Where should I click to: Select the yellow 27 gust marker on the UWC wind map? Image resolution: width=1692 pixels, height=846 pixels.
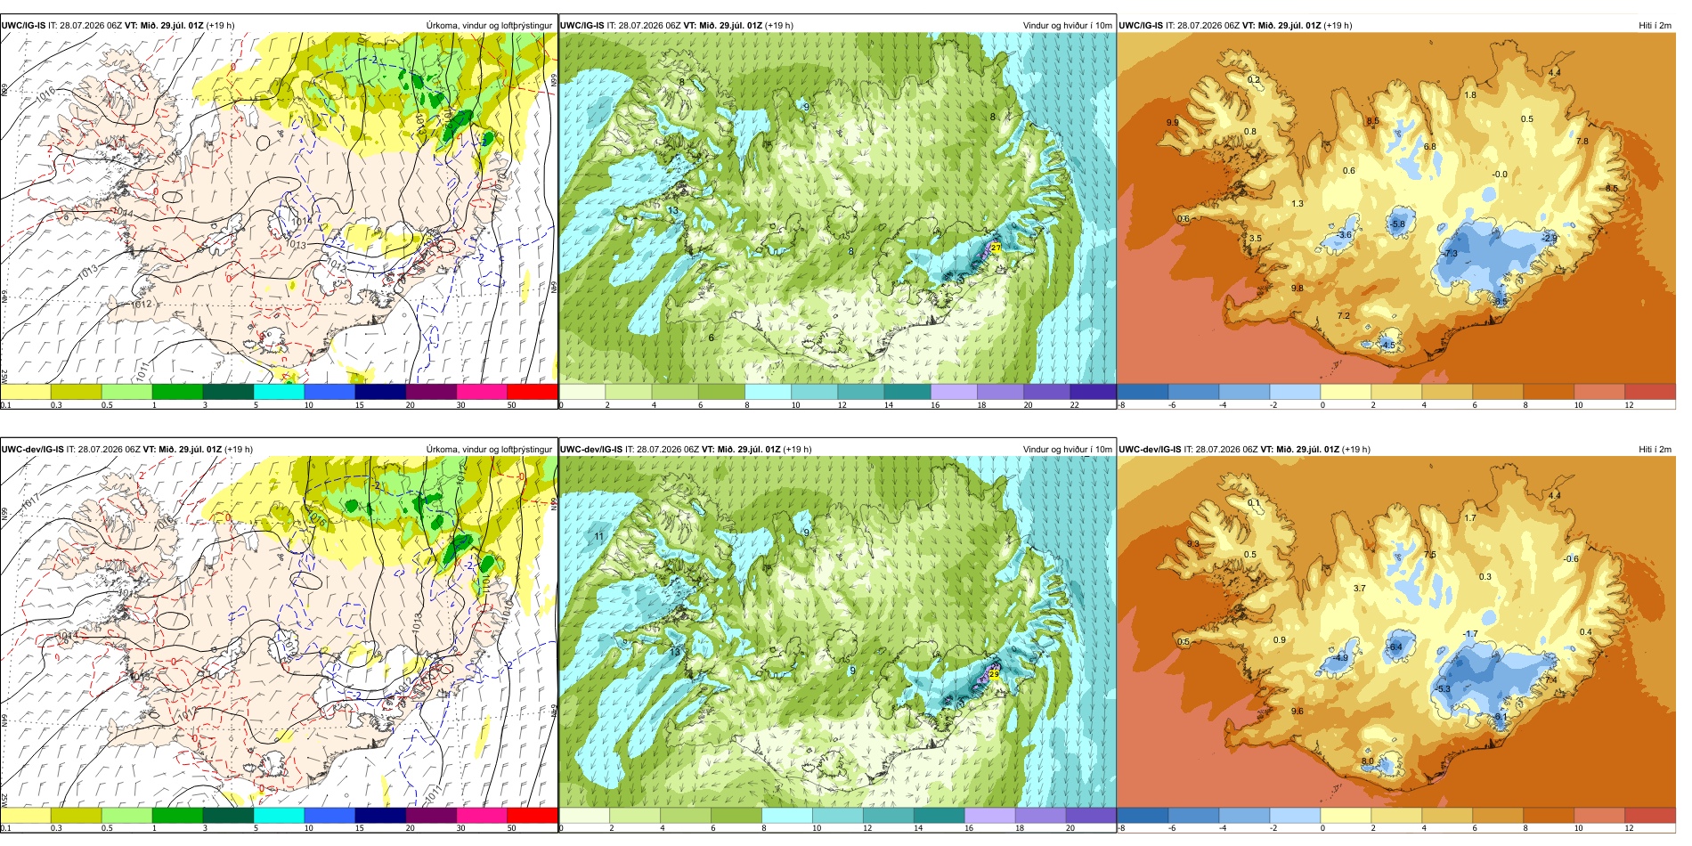[x=996, y=248]
